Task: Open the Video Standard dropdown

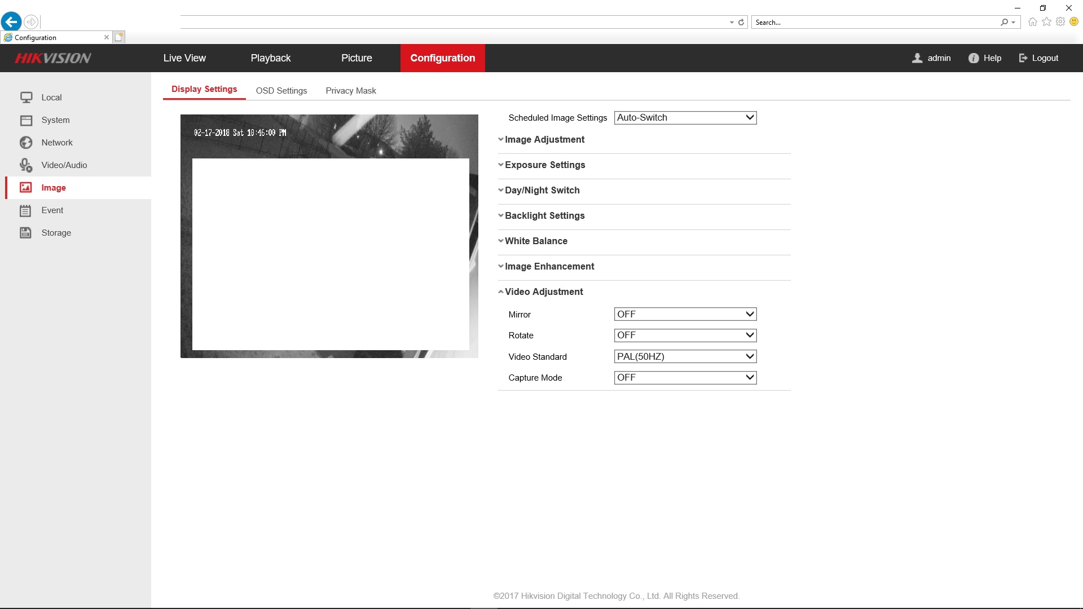Action: tap(685, 356)
